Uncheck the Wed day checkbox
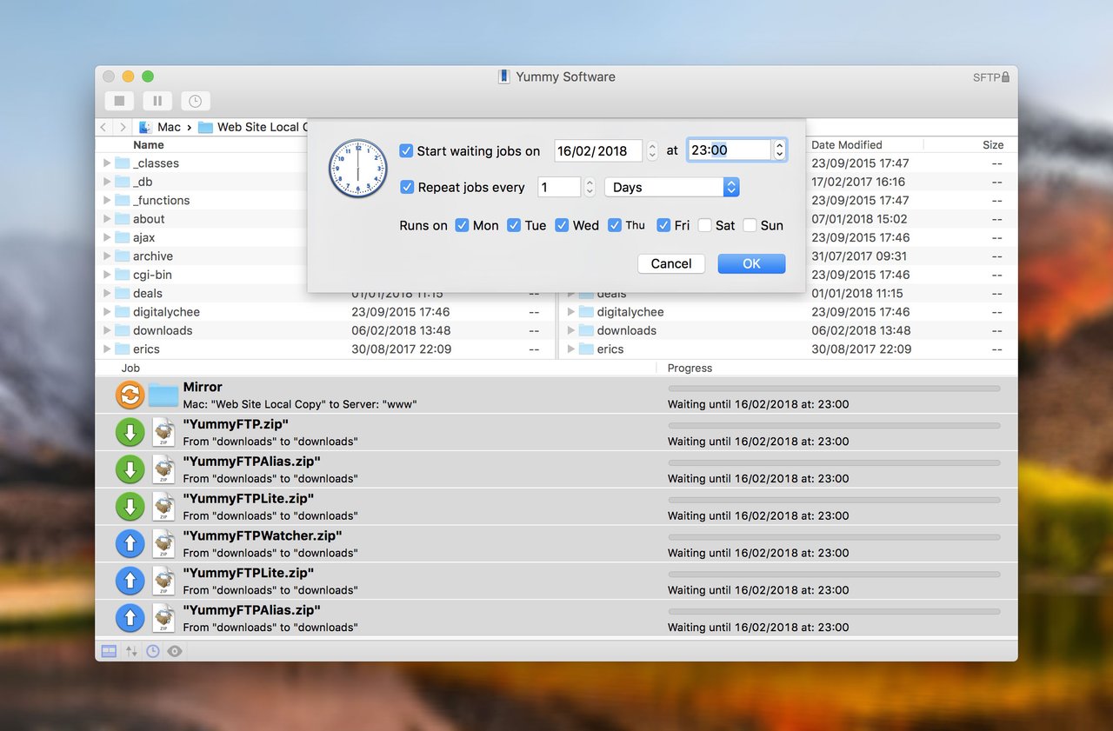Viewport: 1113px width, 731px height. 562,225
